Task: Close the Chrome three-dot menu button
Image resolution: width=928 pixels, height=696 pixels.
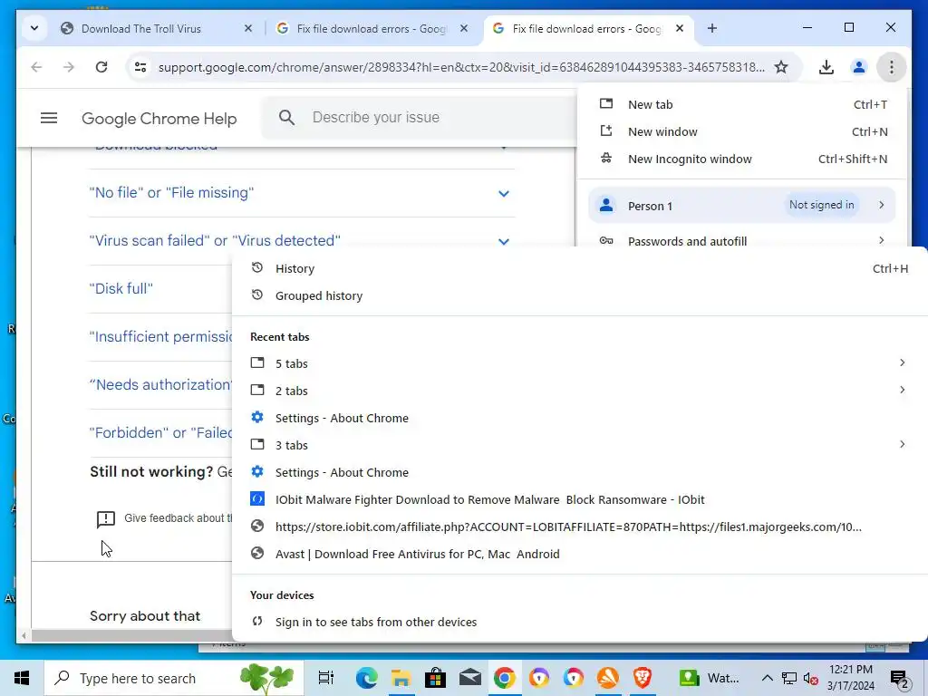Action: pyautogui.click(x=892, y=67)
